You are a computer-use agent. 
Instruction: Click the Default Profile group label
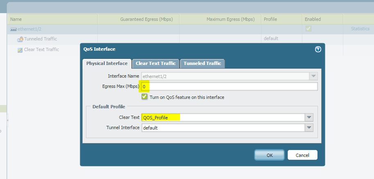[109, 107]
